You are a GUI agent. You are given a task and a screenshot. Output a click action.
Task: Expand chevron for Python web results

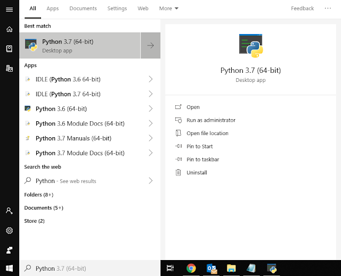coord(150,180)
